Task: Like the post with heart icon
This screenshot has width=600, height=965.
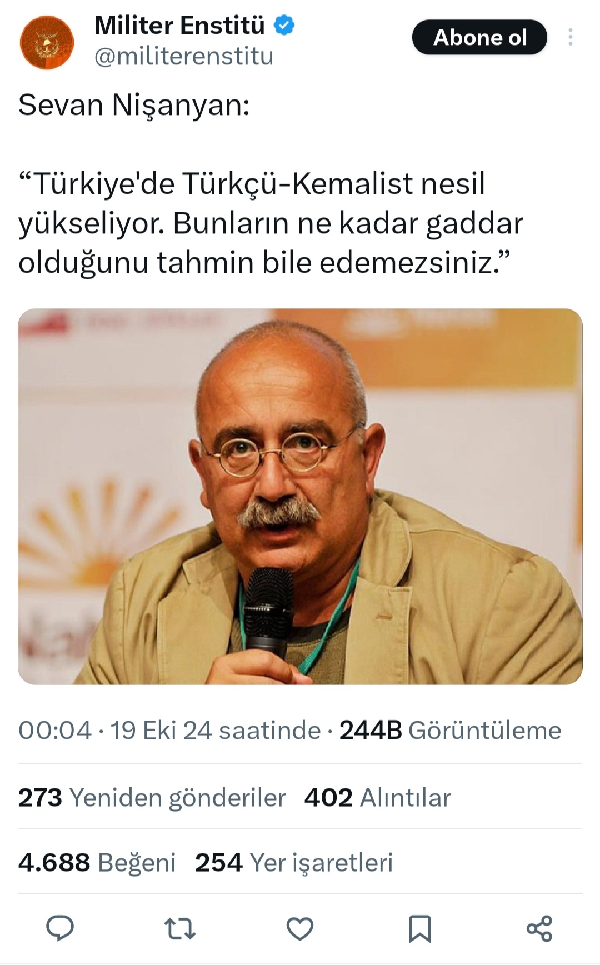Action: [x=300, y=928]
